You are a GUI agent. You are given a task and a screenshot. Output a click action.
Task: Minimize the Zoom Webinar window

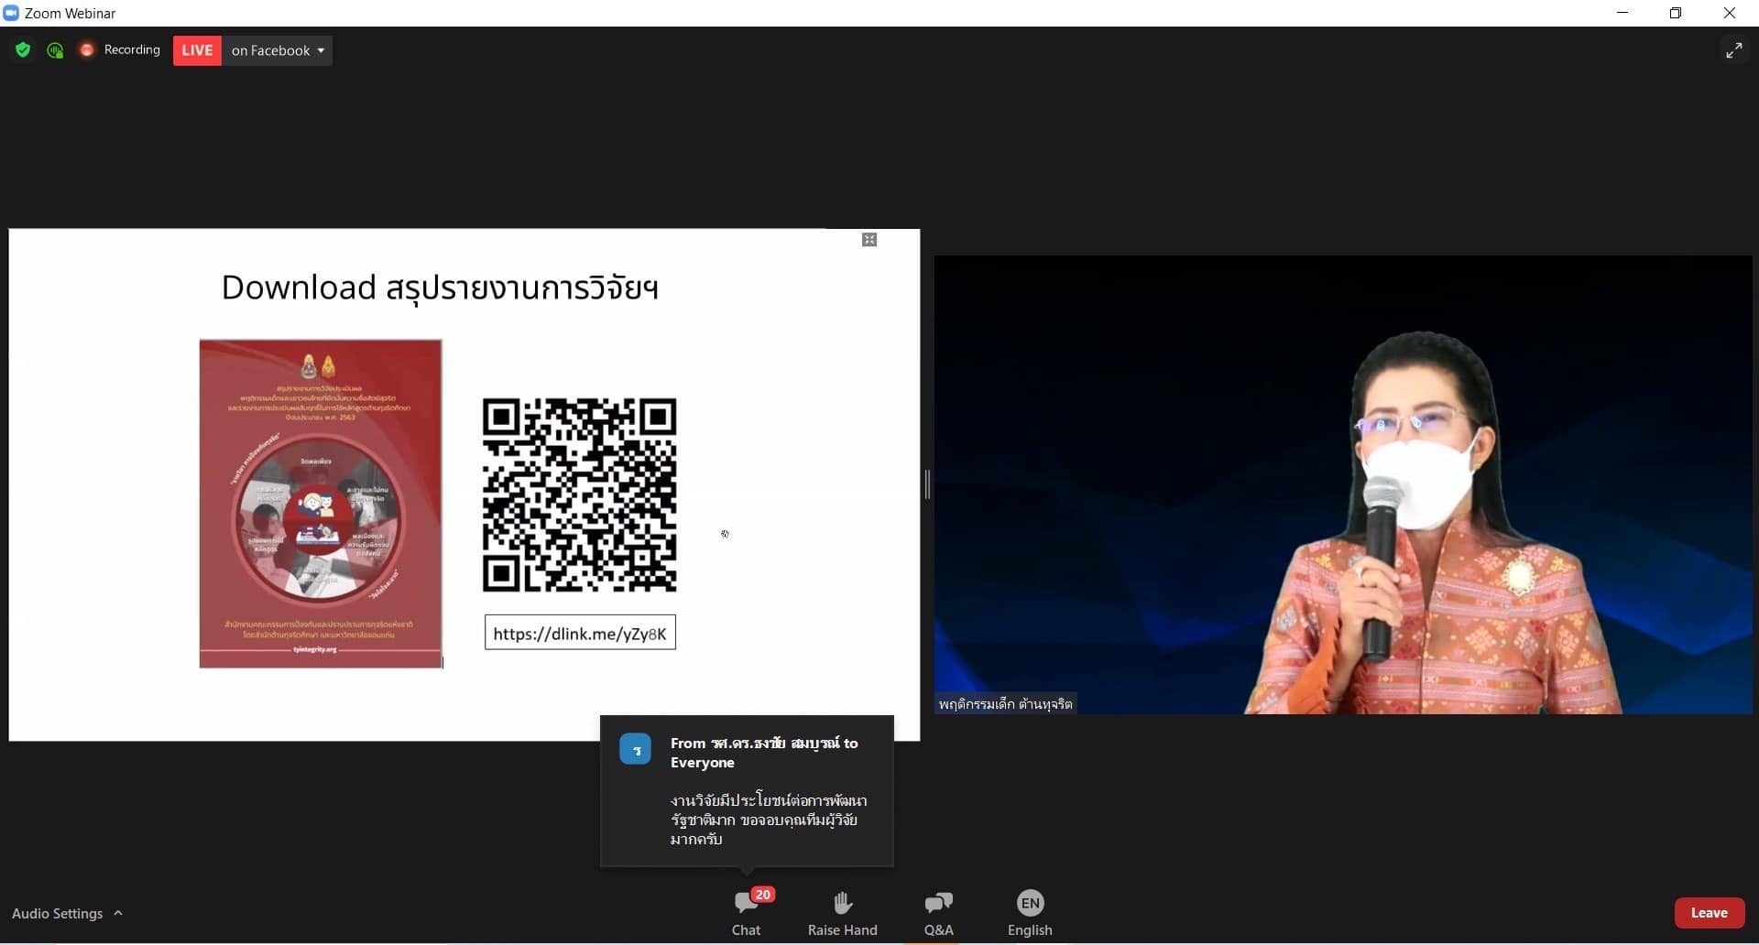tap(1622, 13)
